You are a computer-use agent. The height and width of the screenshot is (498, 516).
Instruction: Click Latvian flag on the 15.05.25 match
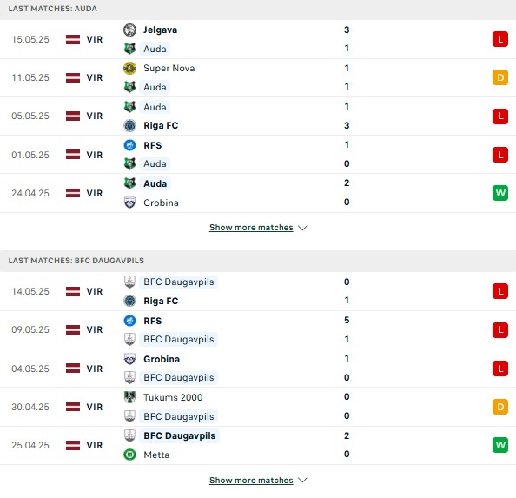[73, 39]
